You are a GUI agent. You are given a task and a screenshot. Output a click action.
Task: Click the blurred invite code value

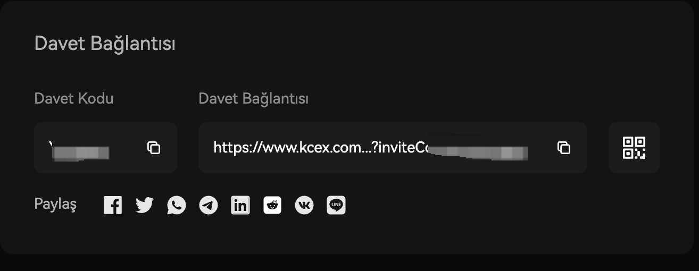pos(79,151)
